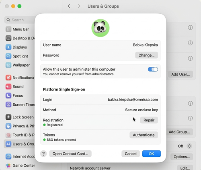This screenshot has width=201, height=170.
Task: Confirm with the OK button
Action: (x=152, y=154)
